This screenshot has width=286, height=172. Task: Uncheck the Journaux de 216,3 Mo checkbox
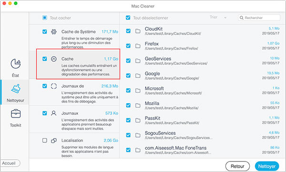click(x=45, y=86)
